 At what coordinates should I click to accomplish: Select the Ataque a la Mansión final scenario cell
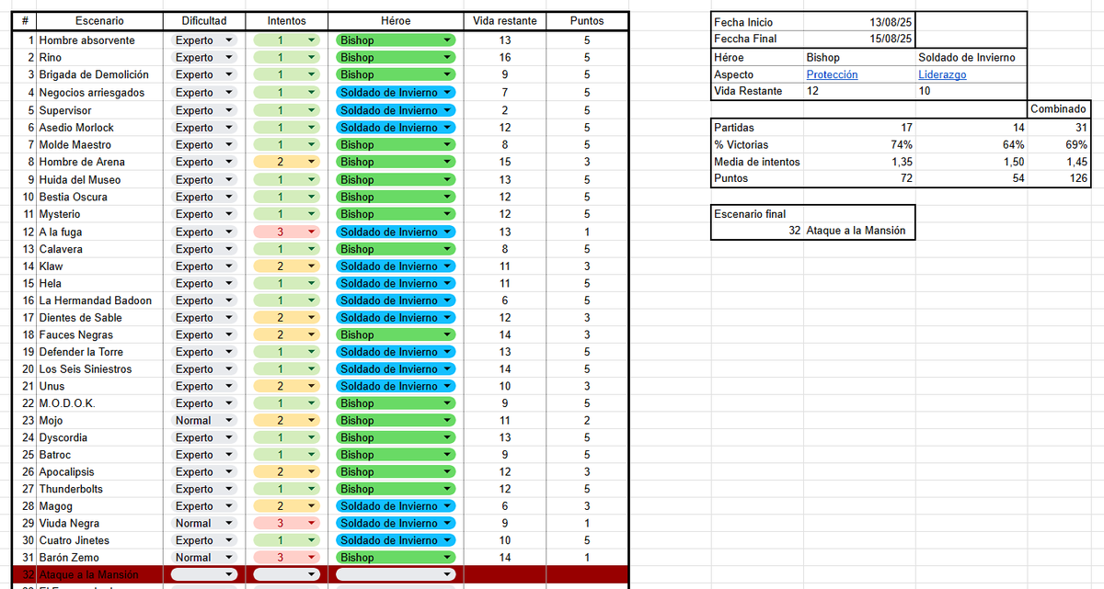[x=859, y=231]
